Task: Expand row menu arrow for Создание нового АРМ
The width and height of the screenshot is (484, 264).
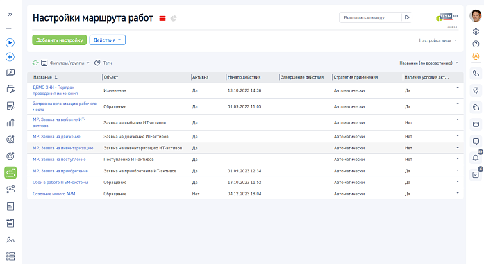Action: point(458,193)
